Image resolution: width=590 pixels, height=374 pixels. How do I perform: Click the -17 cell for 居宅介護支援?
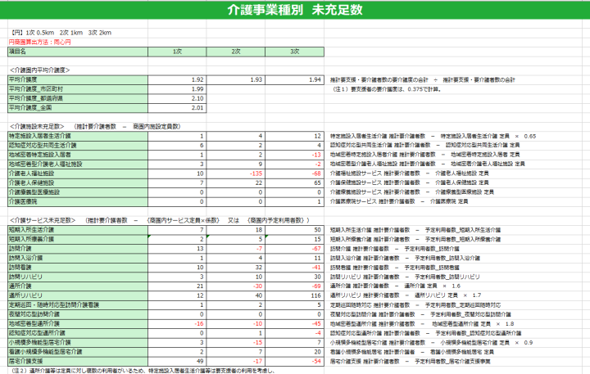[x=236, y=361]
